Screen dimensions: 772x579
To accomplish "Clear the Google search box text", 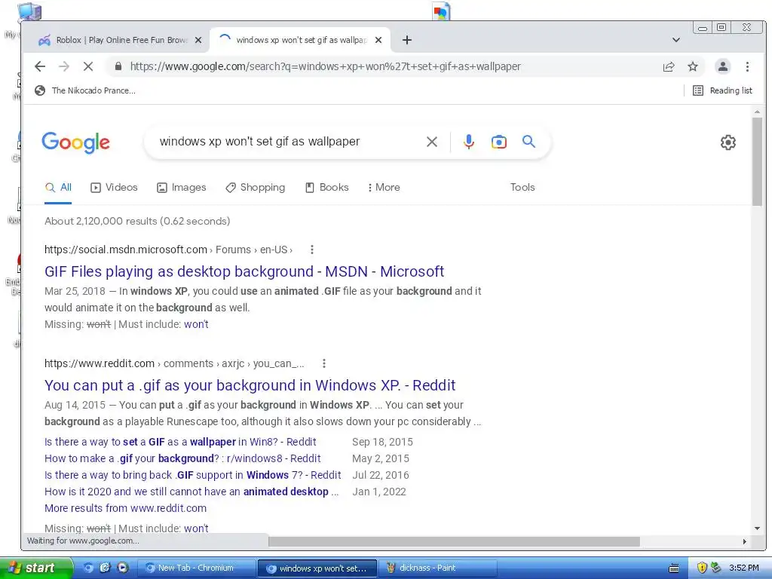I will coord(432,142).
